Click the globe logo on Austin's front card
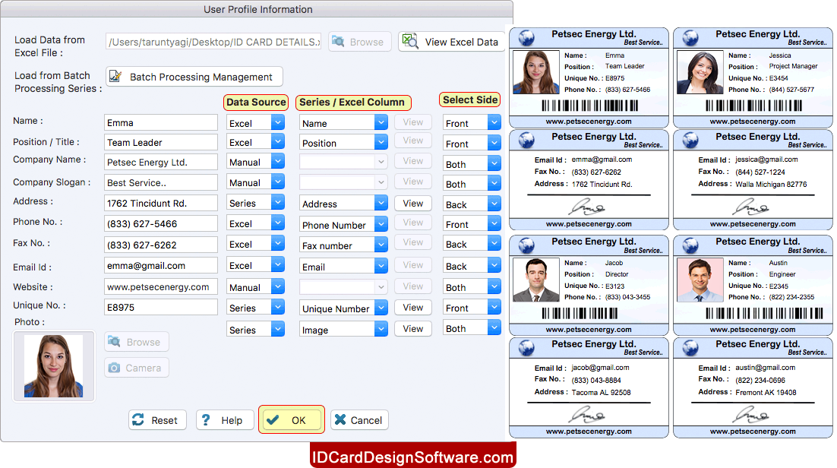The width and height of the screenshot is (837, 468). pyautogui.click(x=690, y=245)
